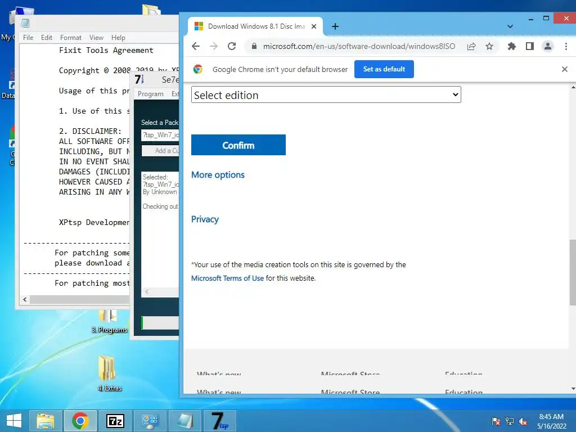Click Add a Custom button in 7tsp

point(160,151)
